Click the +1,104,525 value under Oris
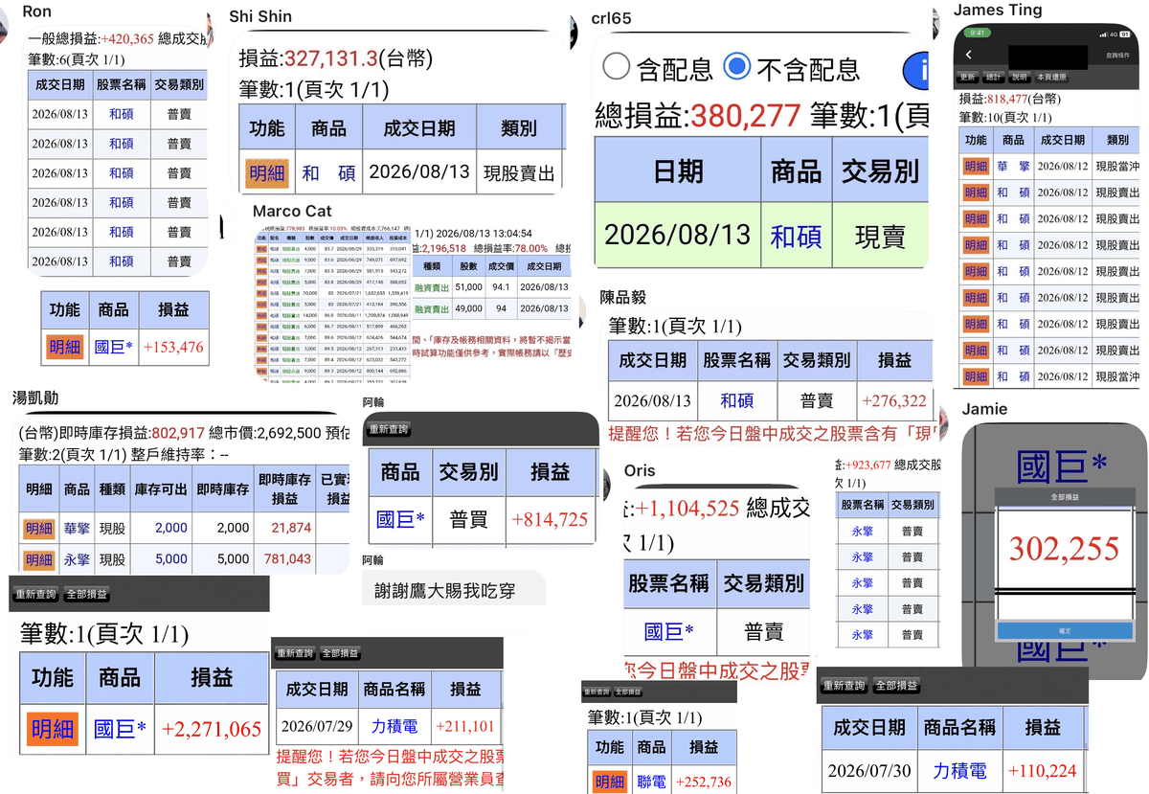Screen dimensions: 1149x794 (x=687, y=508)
